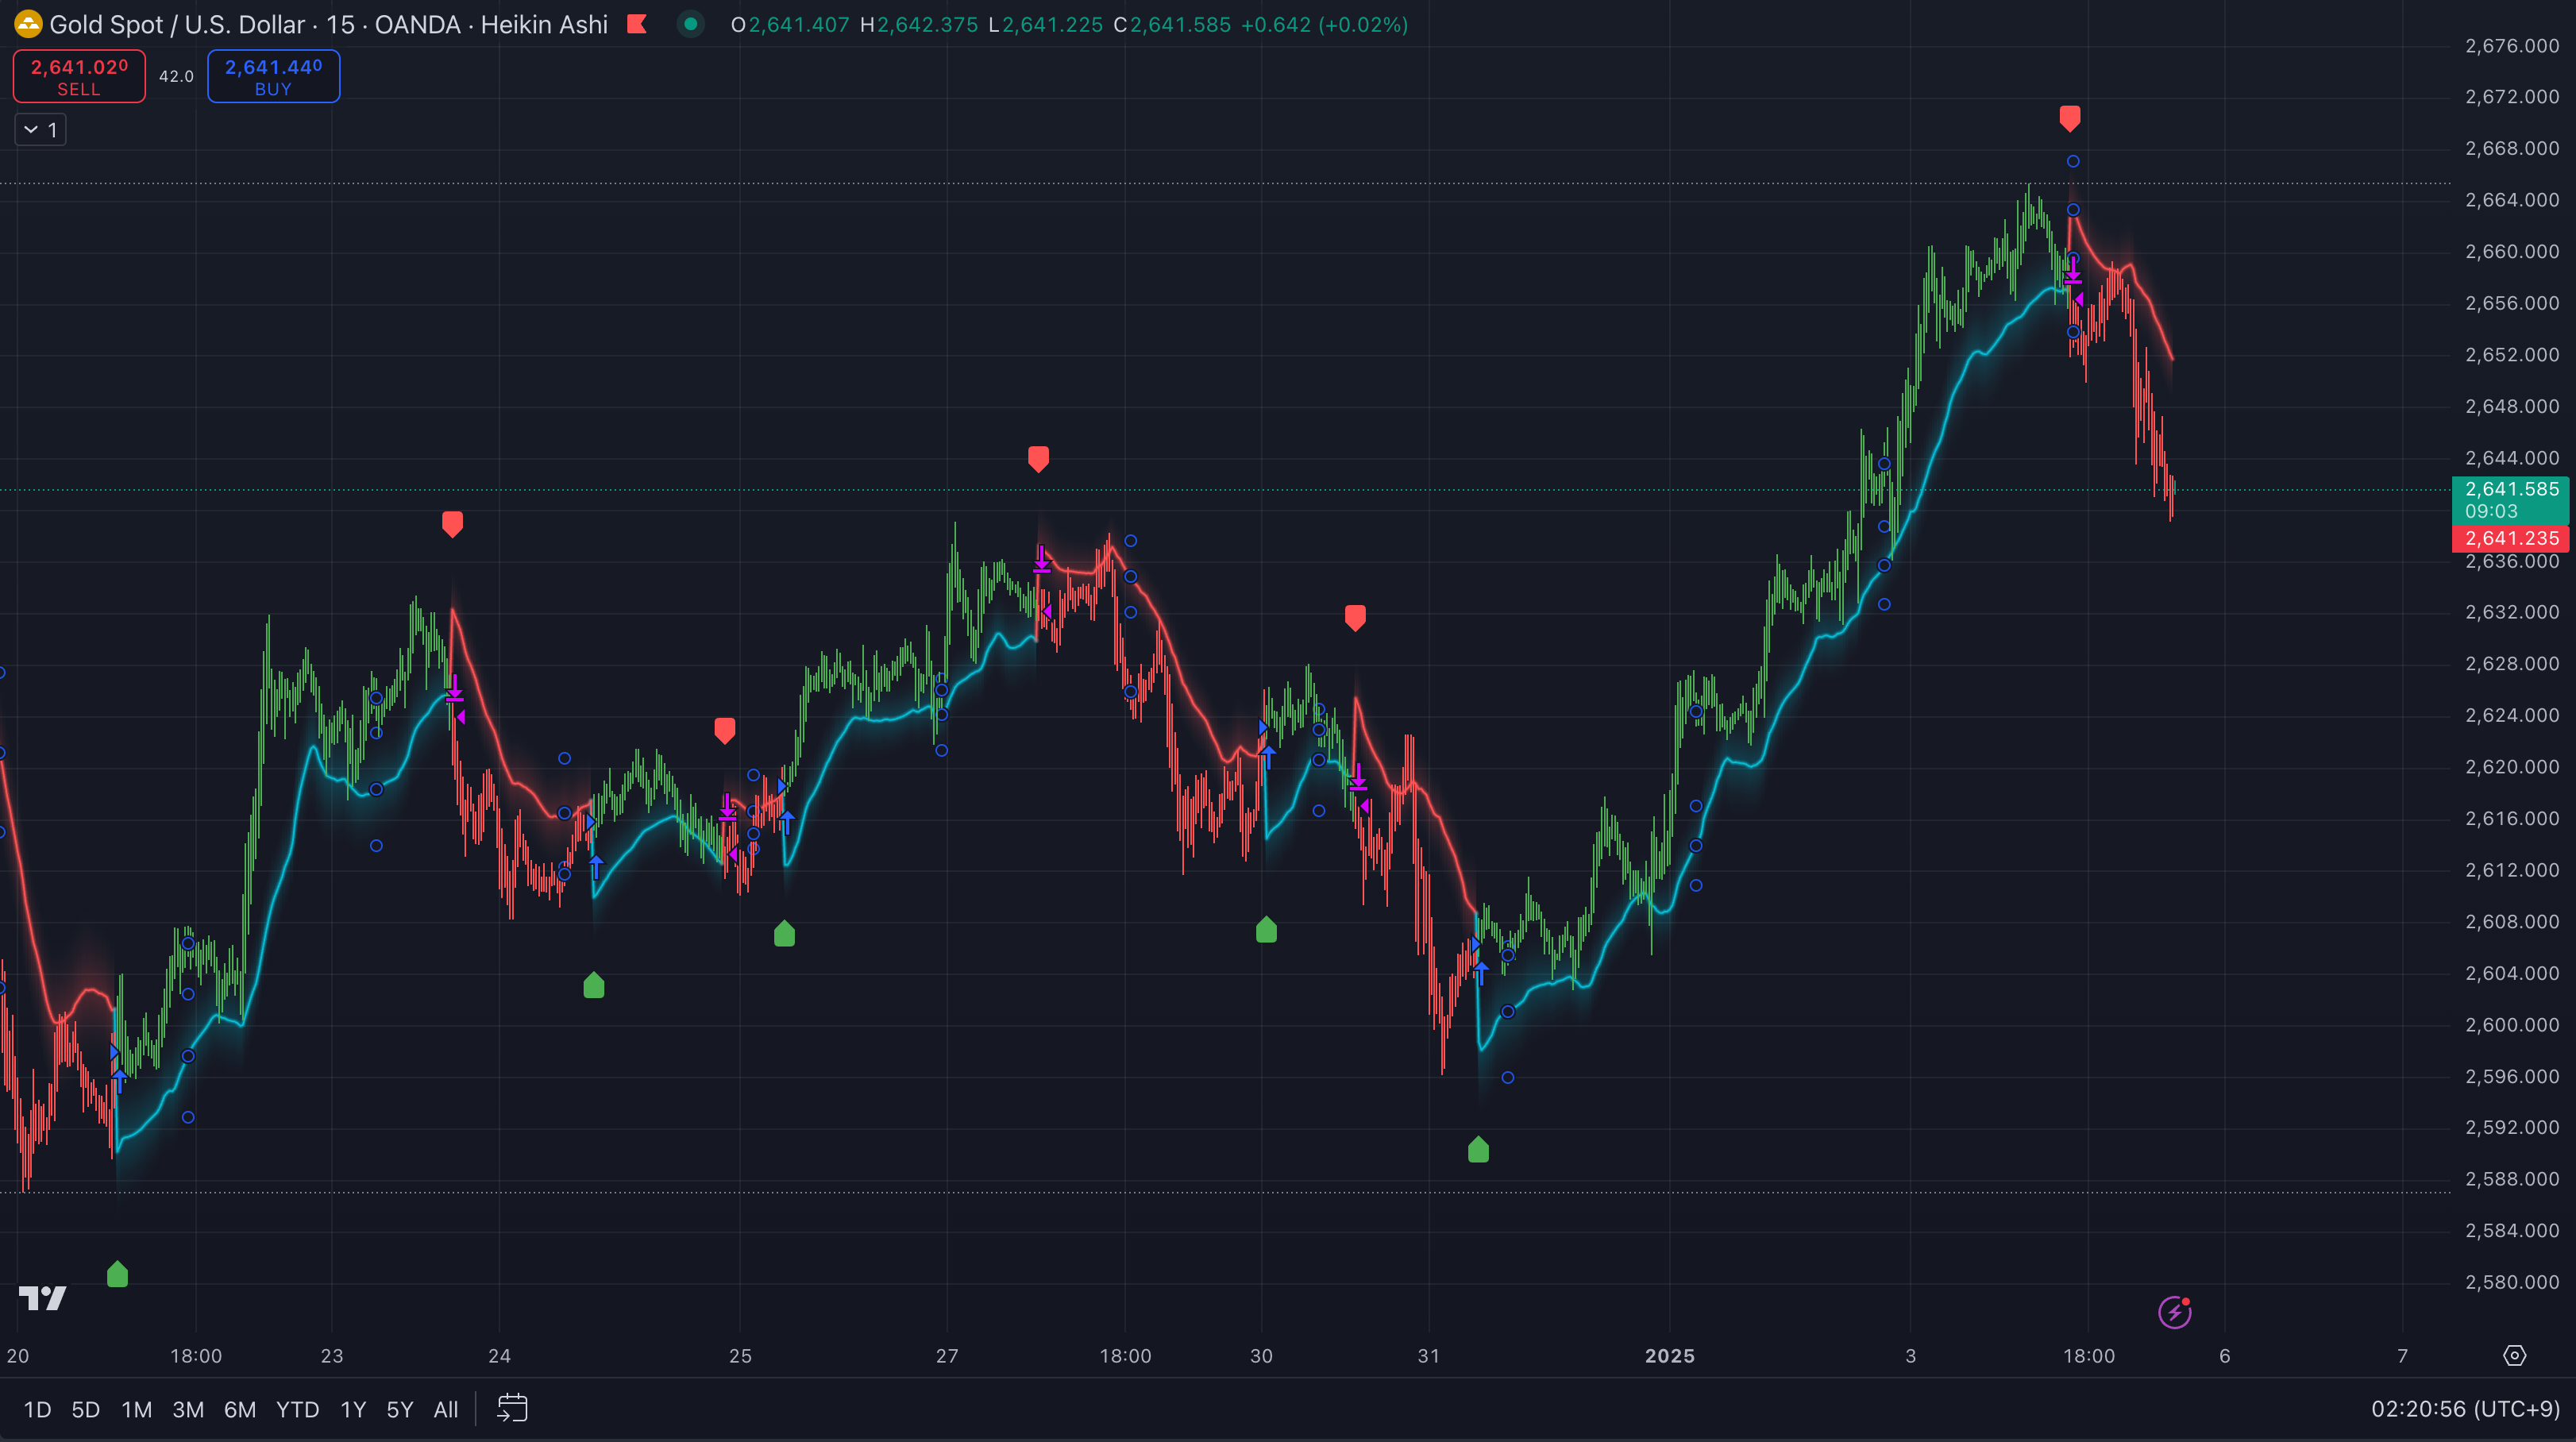Click the topmost red sell signal marker
The width and height of the screenshot is (2576, 1442).
coord(2070,119)
